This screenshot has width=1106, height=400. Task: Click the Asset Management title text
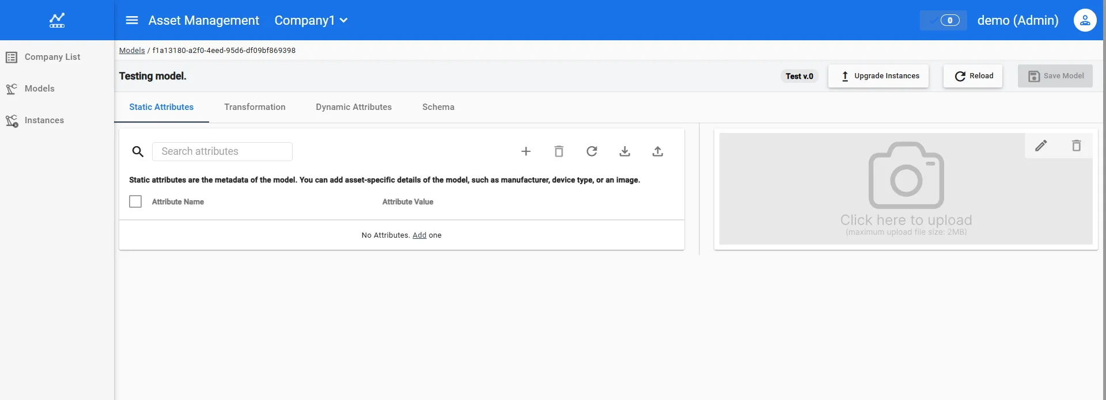(x=204, y=20)
